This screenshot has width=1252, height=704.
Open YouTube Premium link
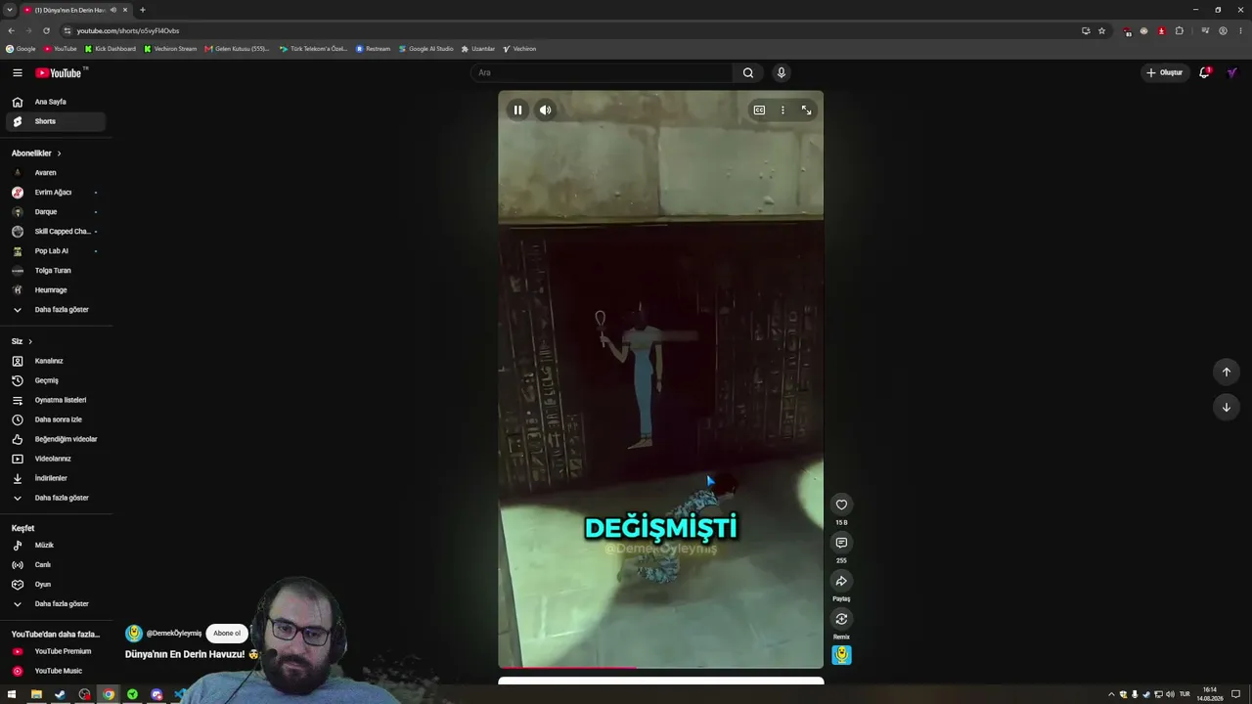[56, 651]
